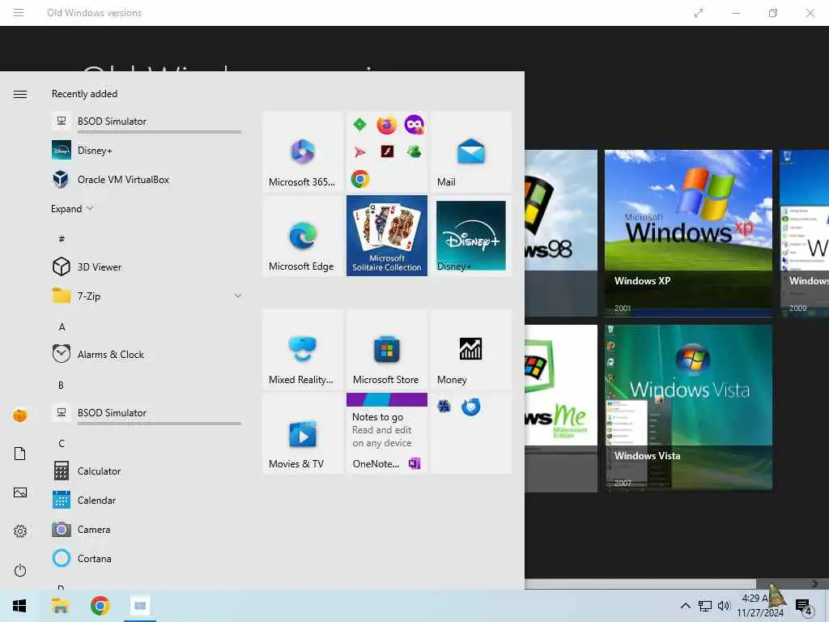The width and height of the screenshot is (829, 622).
Task: Expand the Recently added list
Action: [x=72, y=208]
